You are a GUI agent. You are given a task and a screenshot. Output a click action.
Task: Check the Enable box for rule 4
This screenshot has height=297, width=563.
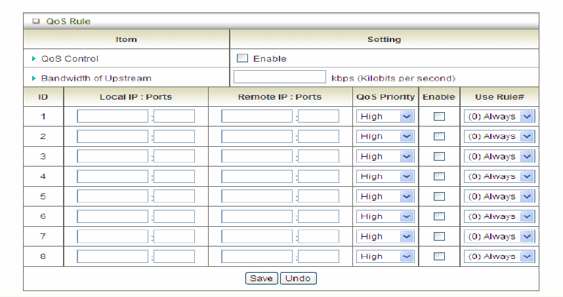tap(439, 176)
